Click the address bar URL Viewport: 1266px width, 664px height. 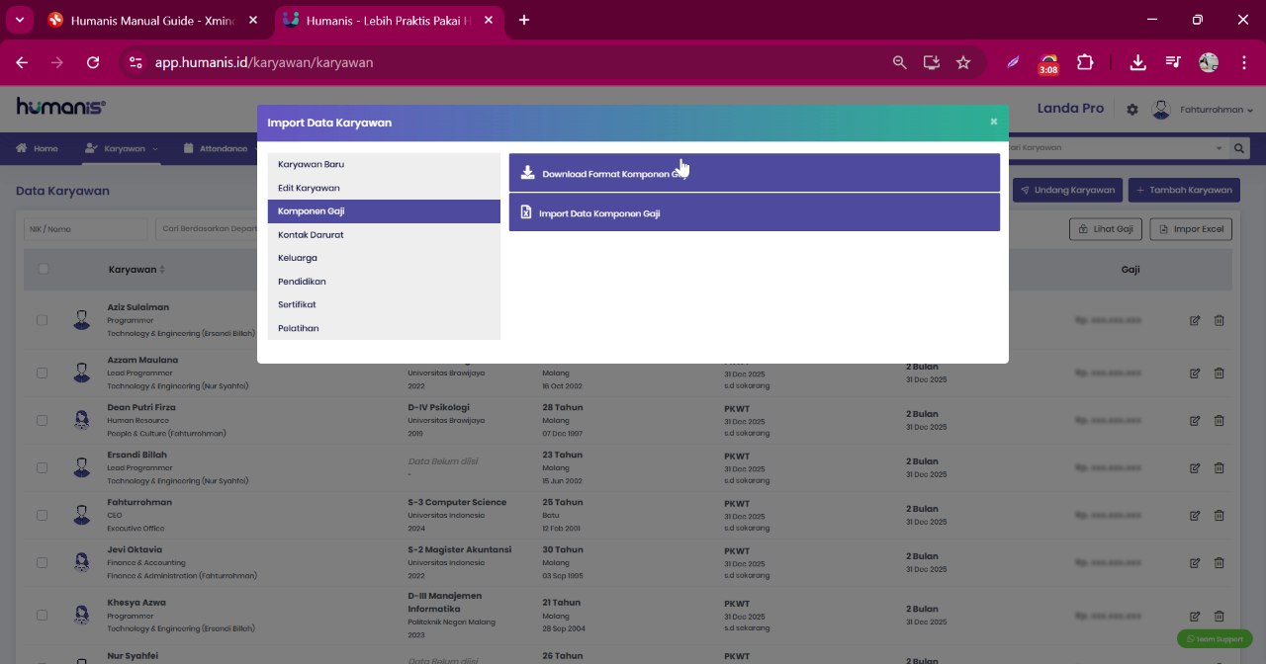(264, 62)
